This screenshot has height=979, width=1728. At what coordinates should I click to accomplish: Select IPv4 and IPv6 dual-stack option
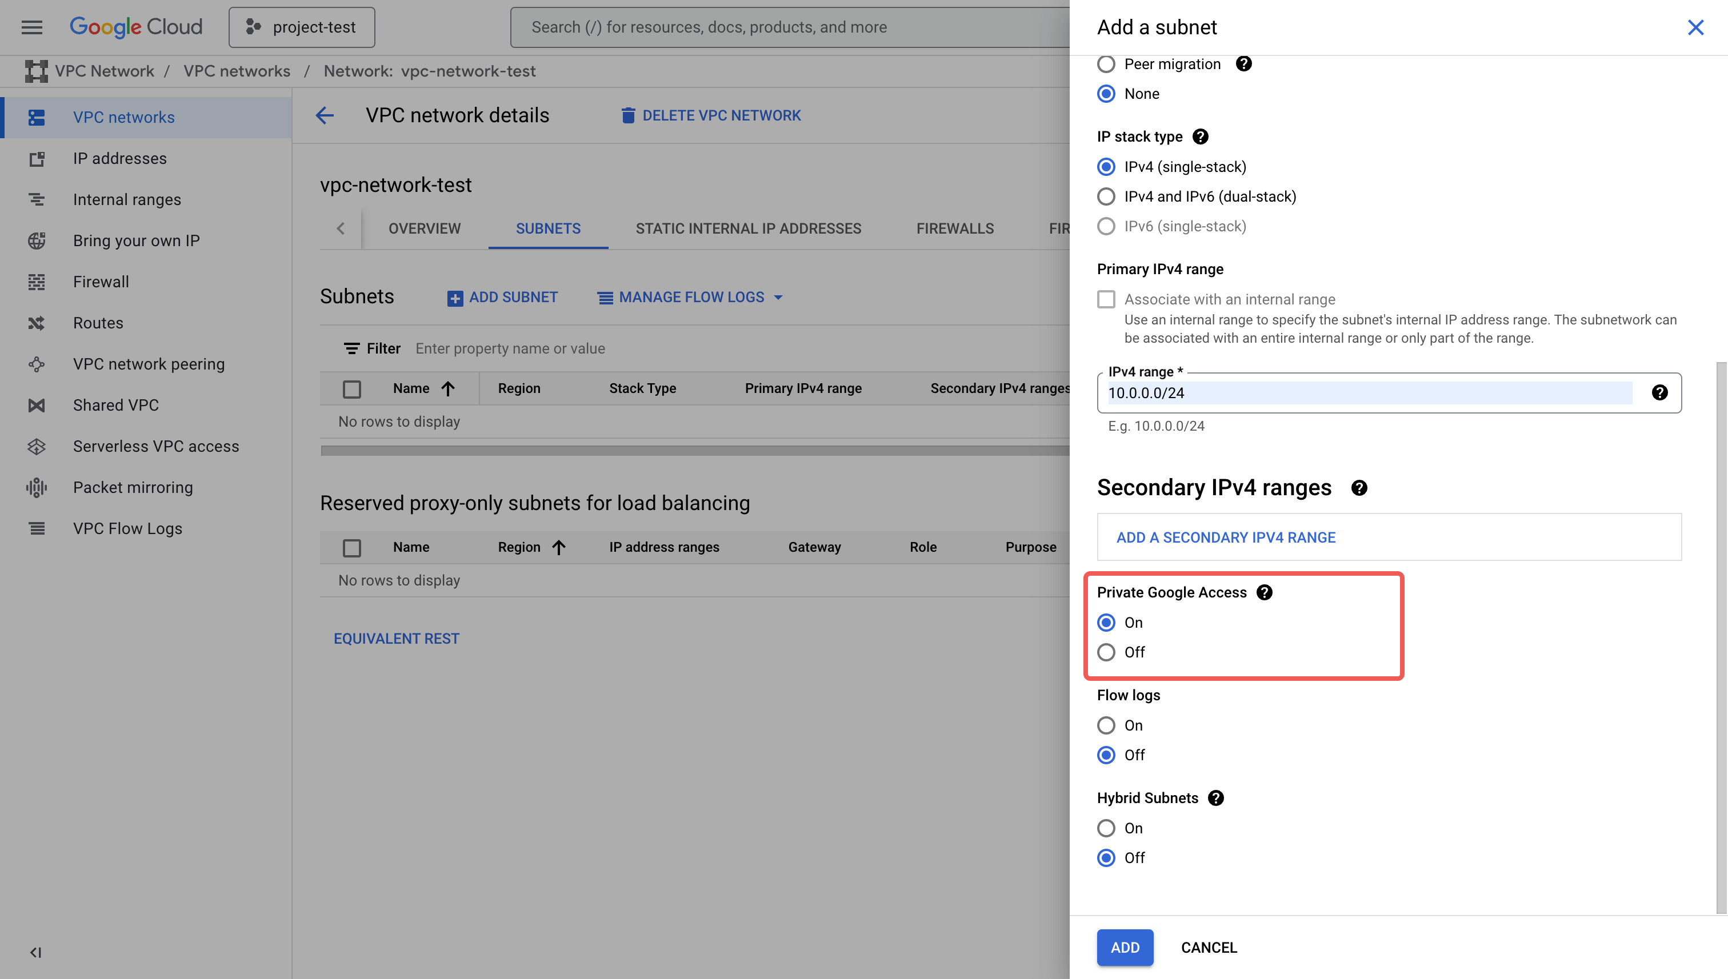[x=1106, y=196]
